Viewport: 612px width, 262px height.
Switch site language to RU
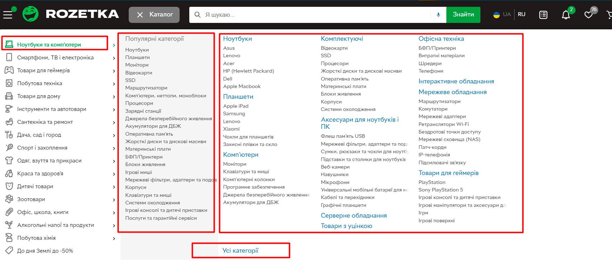click(522, 14)
